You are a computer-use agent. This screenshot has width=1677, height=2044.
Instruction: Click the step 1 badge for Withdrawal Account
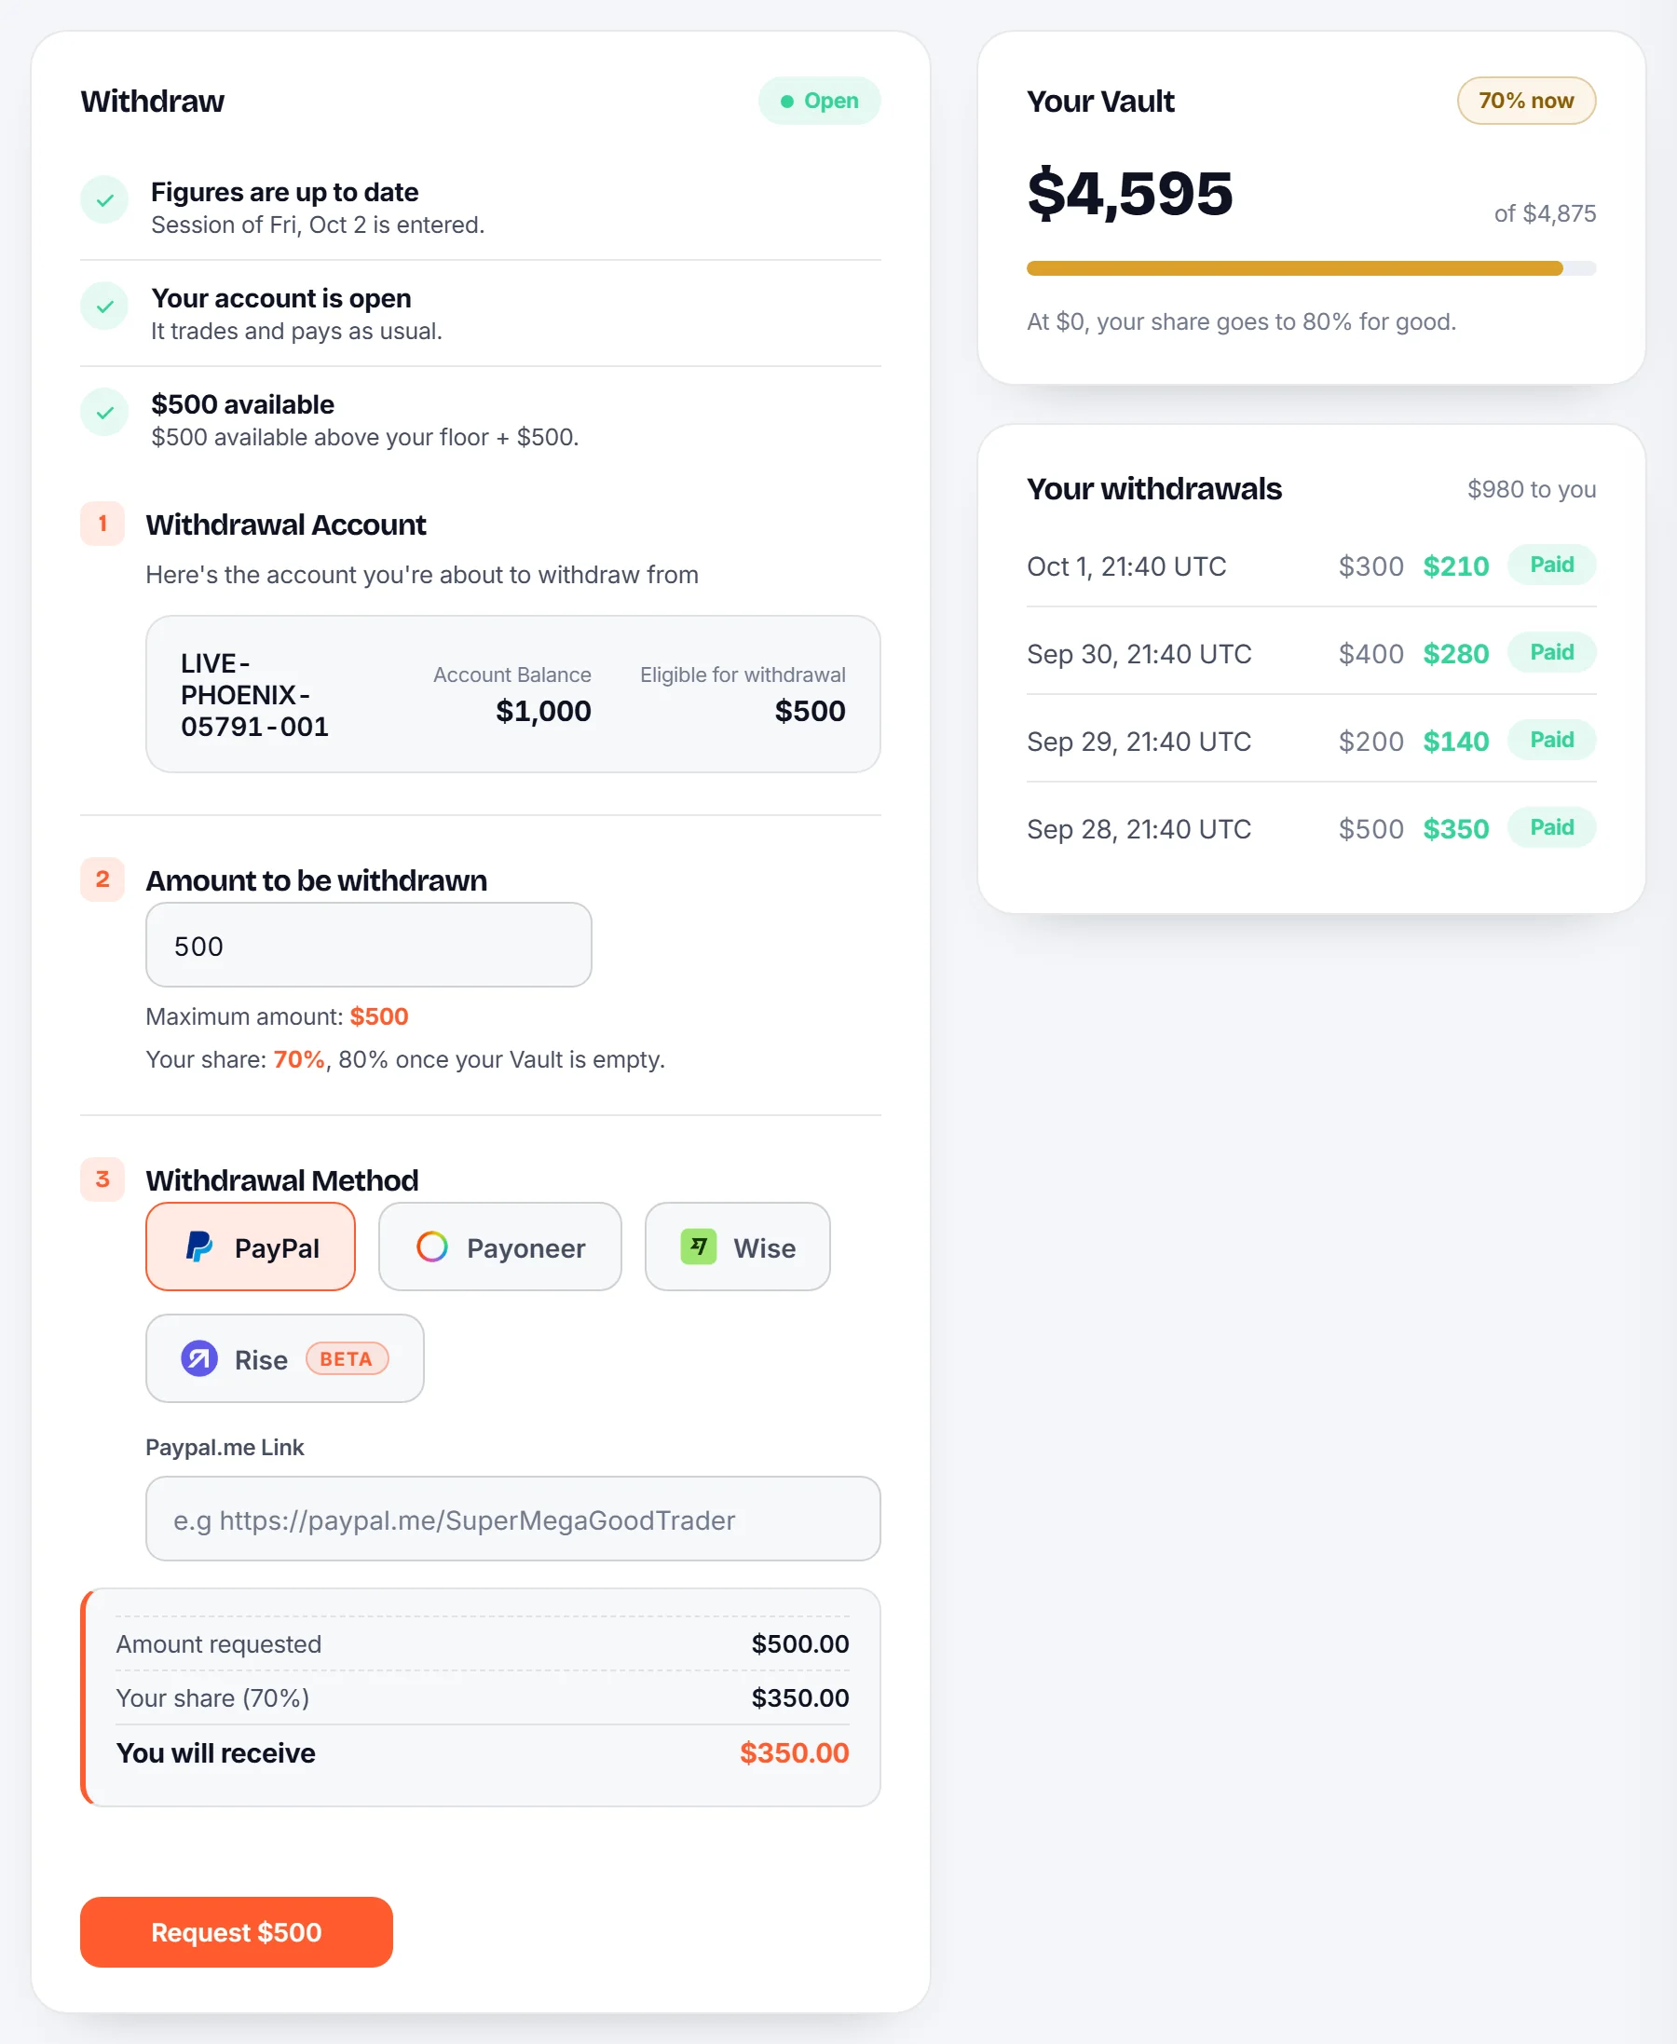[x=102, y=524]
